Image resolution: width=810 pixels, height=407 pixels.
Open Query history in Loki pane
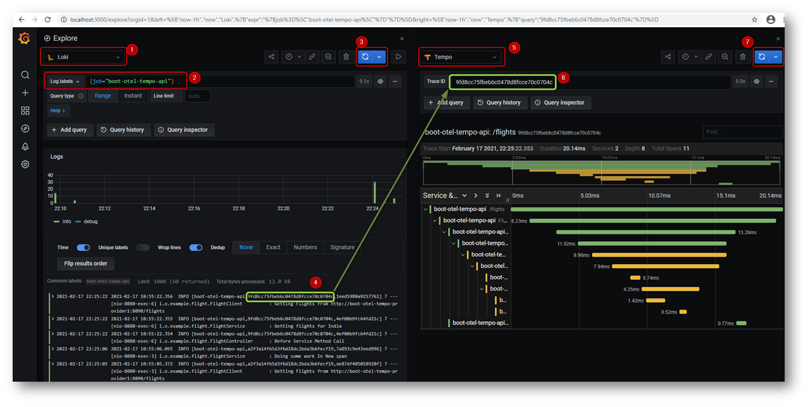(x=122, y=130)
